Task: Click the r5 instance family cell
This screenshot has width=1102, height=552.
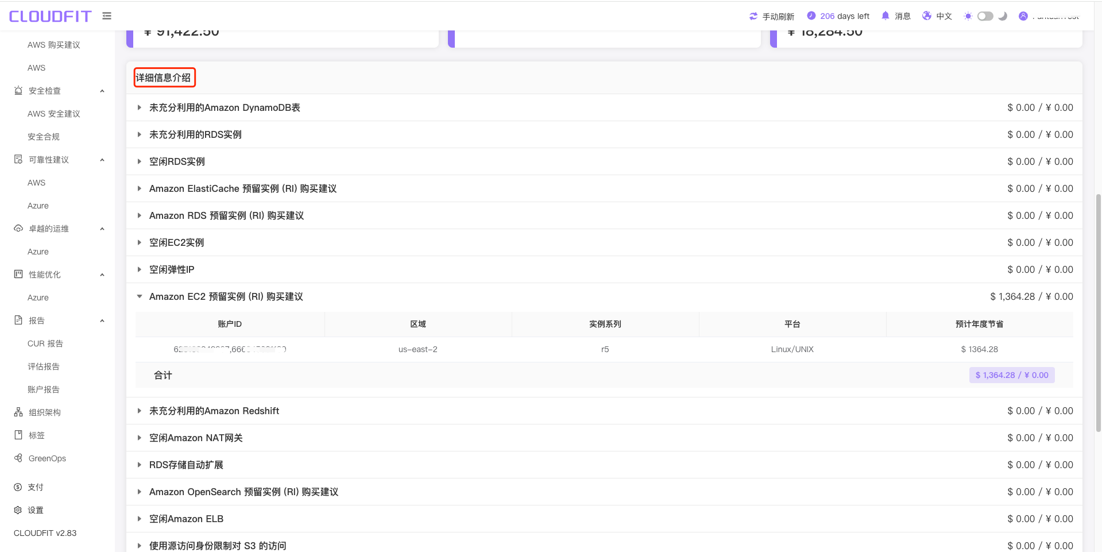Action: pos(605,349)
